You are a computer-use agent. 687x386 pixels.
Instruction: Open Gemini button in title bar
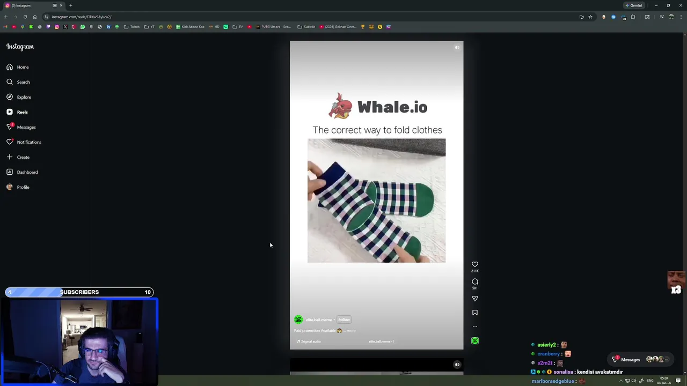click(x=634, y=5)
